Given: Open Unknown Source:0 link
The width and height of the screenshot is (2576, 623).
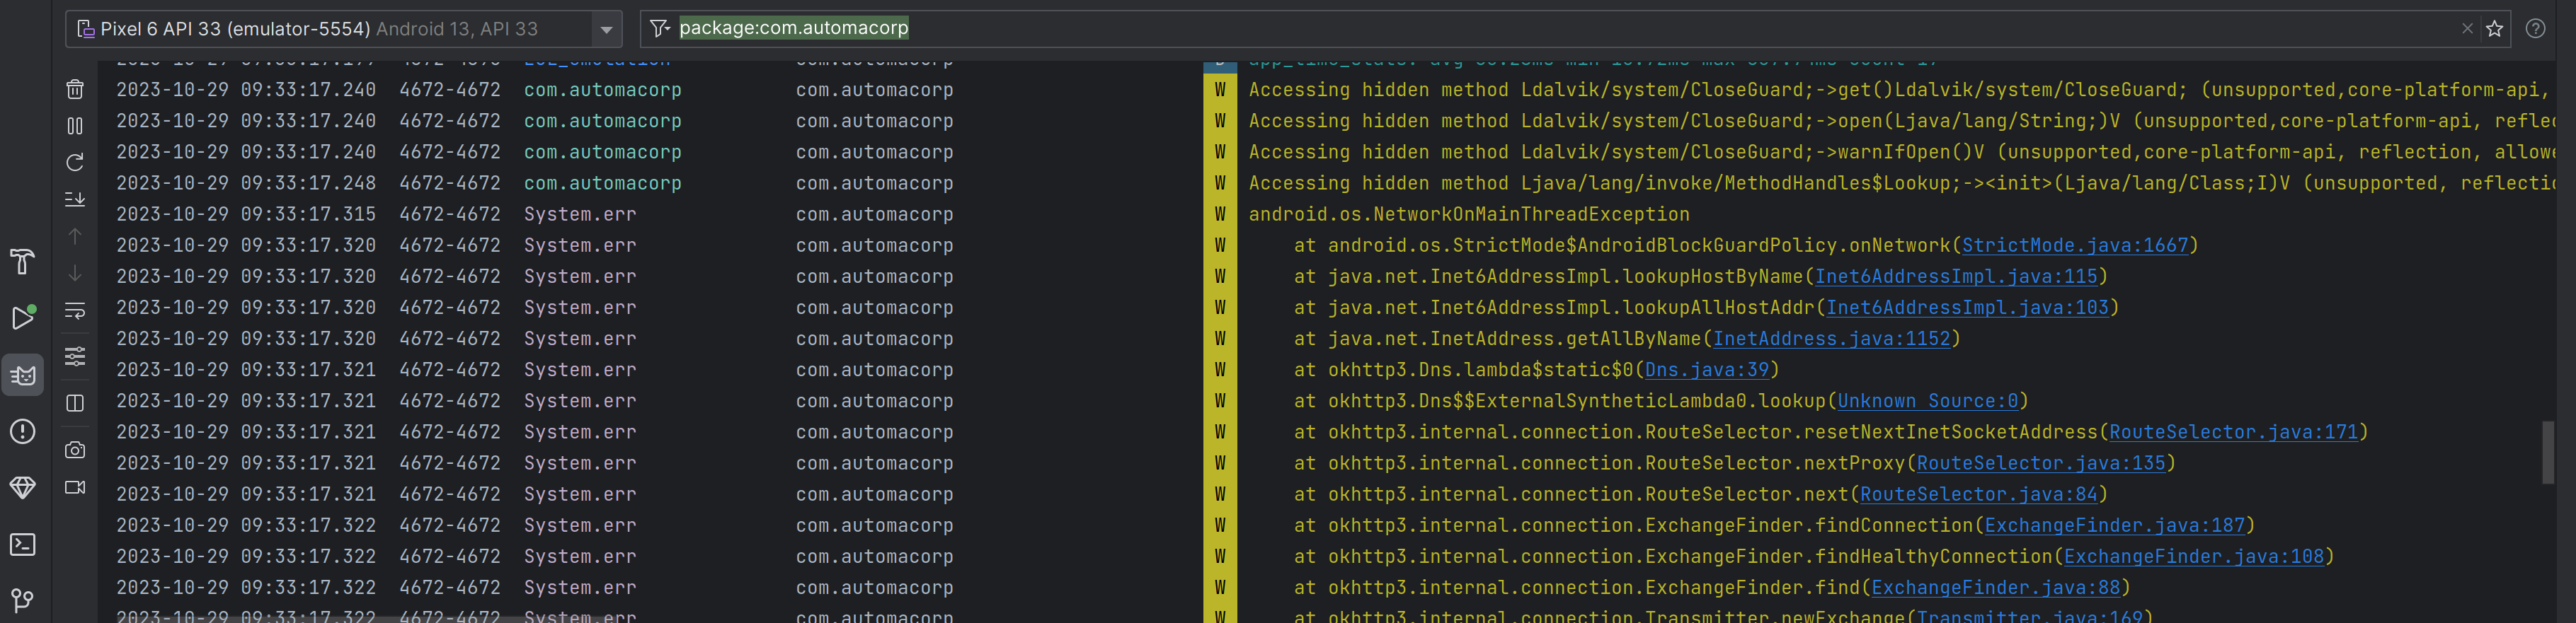Looking at the screenshot, I should tap(1927, 400).
